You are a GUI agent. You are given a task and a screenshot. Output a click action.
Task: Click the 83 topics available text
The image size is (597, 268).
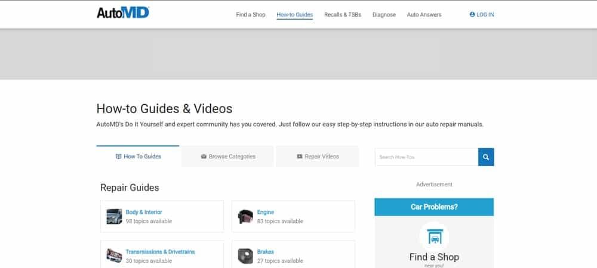pyautogui.click(x=280, y=222)
